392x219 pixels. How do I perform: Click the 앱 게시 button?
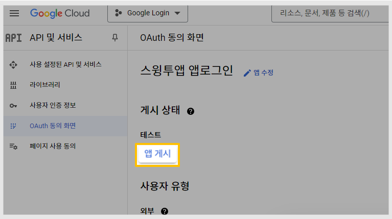(x=157, y=154)
